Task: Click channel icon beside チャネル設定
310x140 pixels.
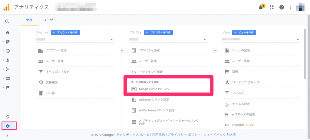Action: coord(227,104)
